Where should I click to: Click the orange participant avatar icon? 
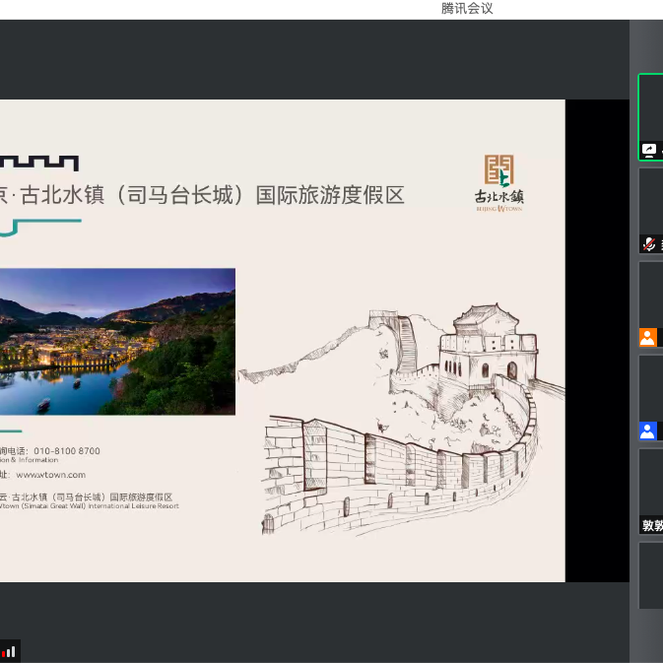[x=648, y=338]
